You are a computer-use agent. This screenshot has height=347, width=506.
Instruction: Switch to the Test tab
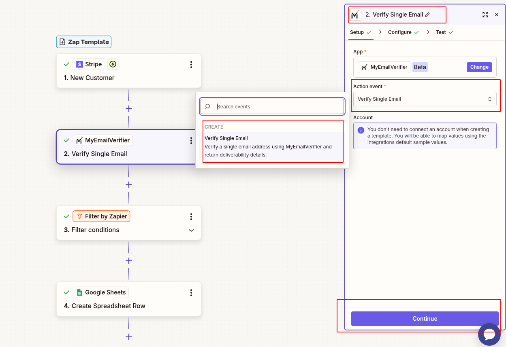[x=440, y=32]
